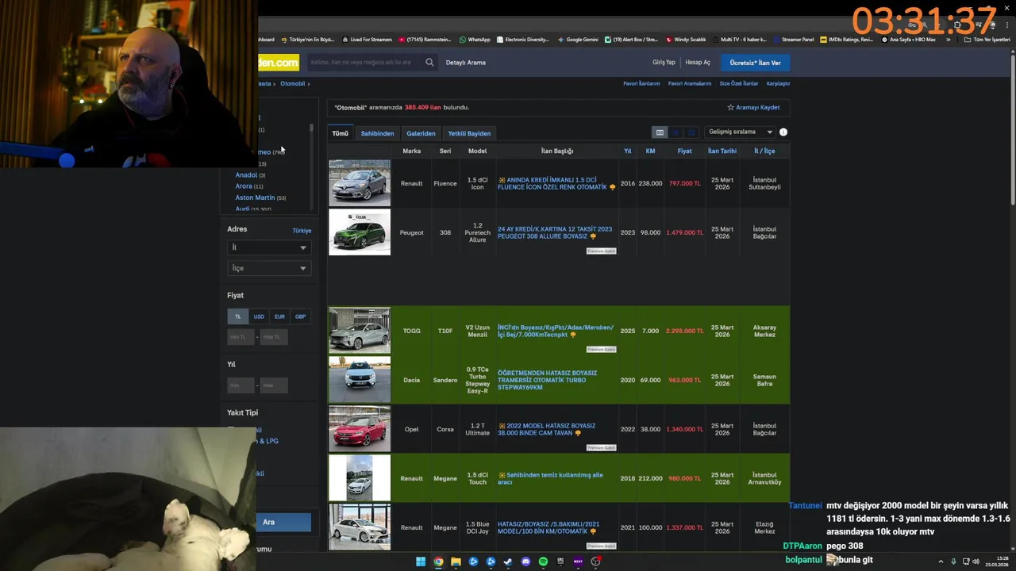Filter by Aston Martin brand
This screenshot has width=1016, height=571.
click(255, 197)
